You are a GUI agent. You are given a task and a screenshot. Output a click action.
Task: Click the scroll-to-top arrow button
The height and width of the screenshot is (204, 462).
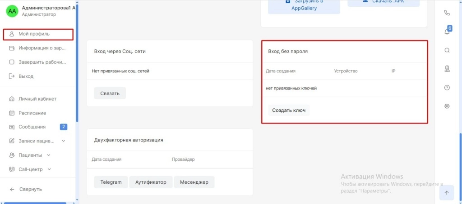(x=446, y=193)
